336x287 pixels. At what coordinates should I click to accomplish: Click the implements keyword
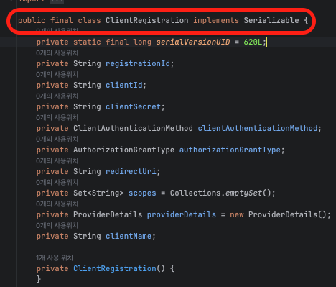click(x=216, y=20)
